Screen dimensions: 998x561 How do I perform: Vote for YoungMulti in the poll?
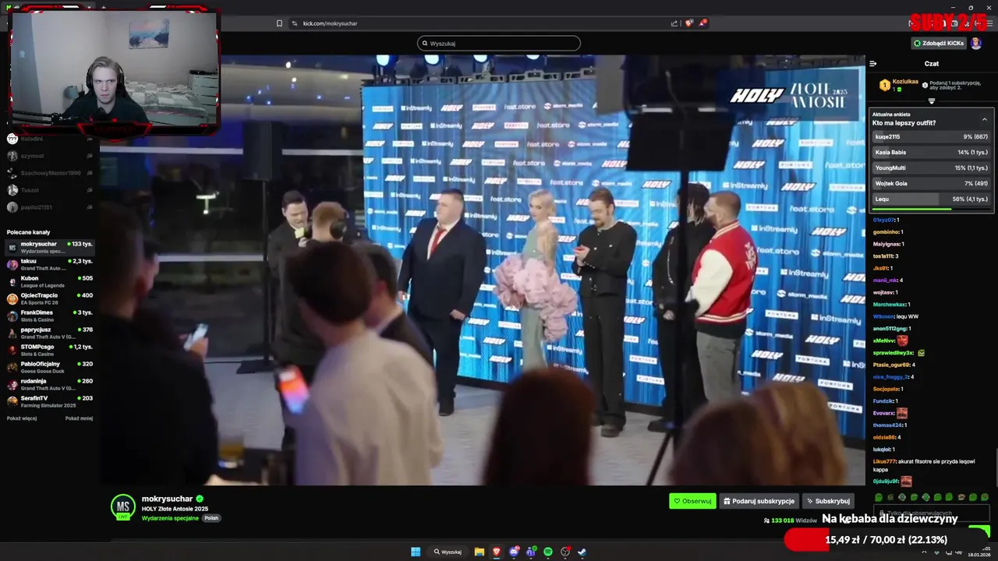[932, 168]
